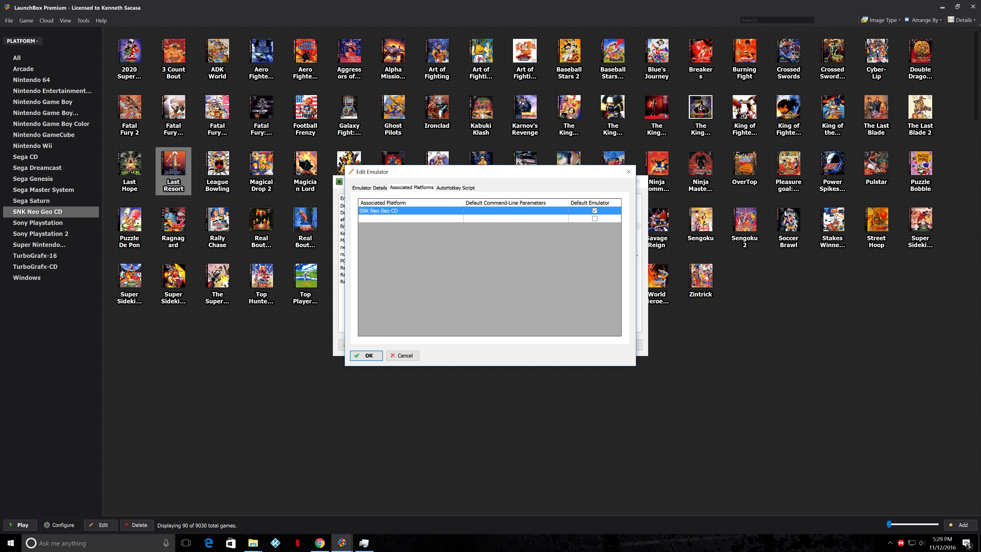Switch to the AutoHotkey Script tab
The height and width of the screenshot is (552, 981).
[456, 188]
